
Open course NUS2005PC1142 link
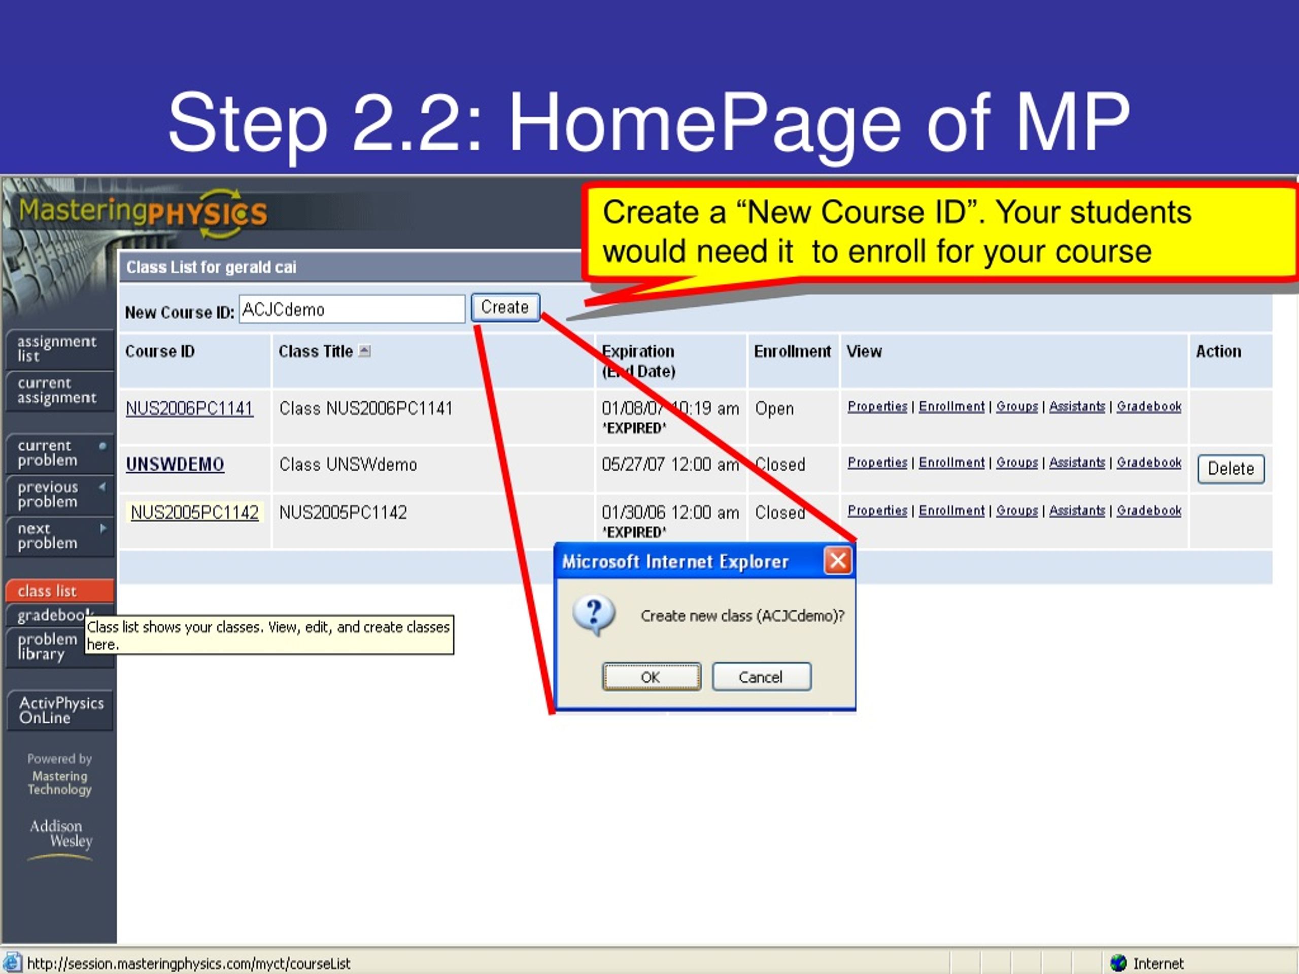(194, 512)
